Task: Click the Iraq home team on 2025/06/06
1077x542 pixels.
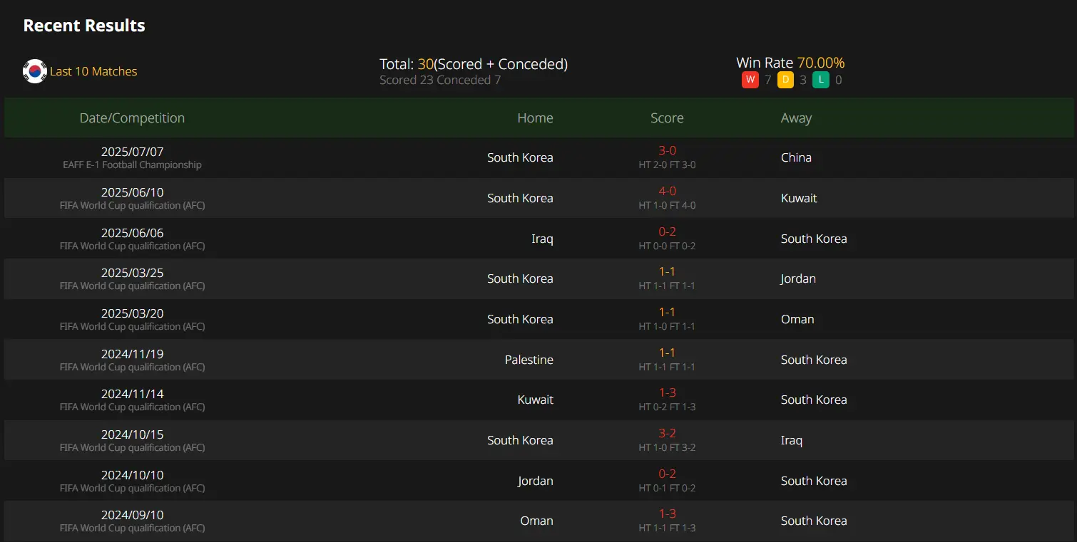Action: [542, 239]
